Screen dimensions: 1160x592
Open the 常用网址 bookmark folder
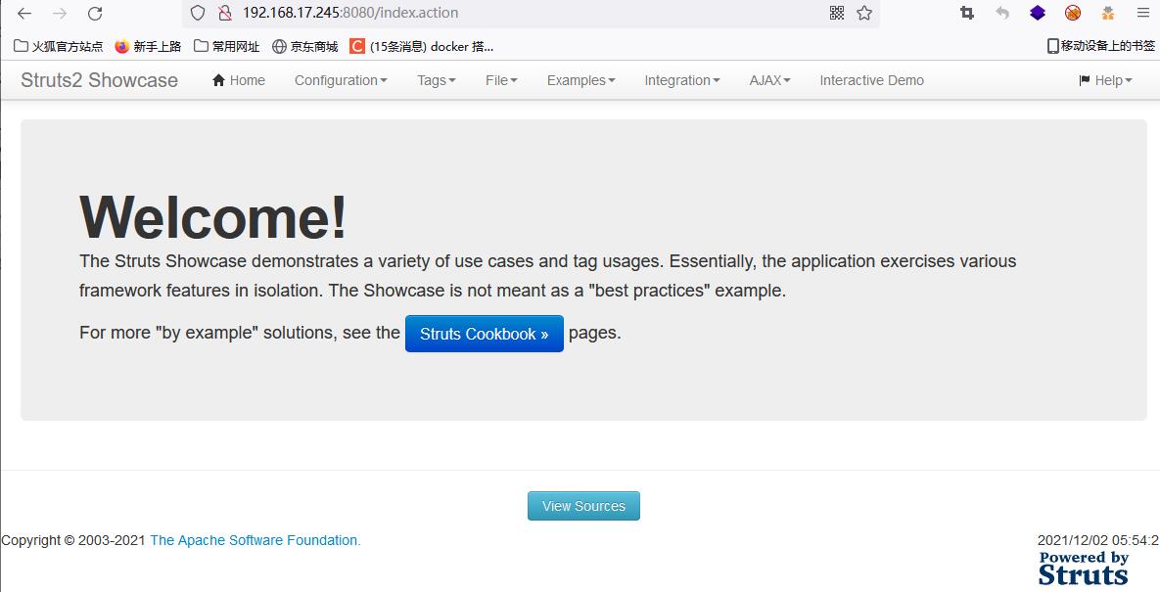pos(226,47)
